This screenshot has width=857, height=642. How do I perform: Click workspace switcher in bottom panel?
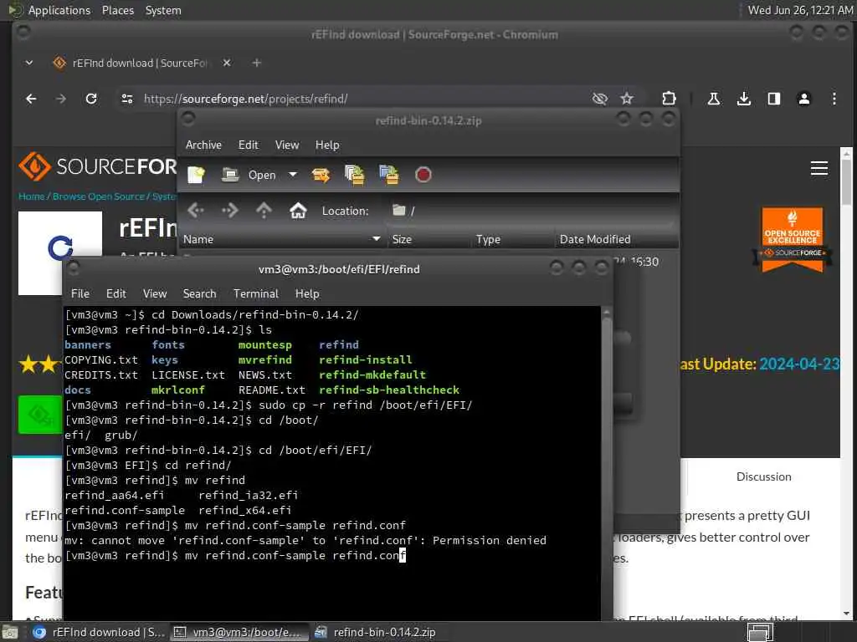(760, 632)
